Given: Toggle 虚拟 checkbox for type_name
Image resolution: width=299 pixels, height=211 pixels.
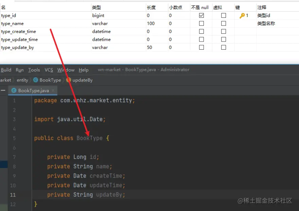Looking at the screenshot, I should click(x=224, y=23).
